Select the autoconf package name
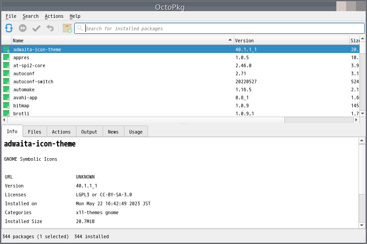The width and height of the screenshot is (367, 244). pos(24,73)
